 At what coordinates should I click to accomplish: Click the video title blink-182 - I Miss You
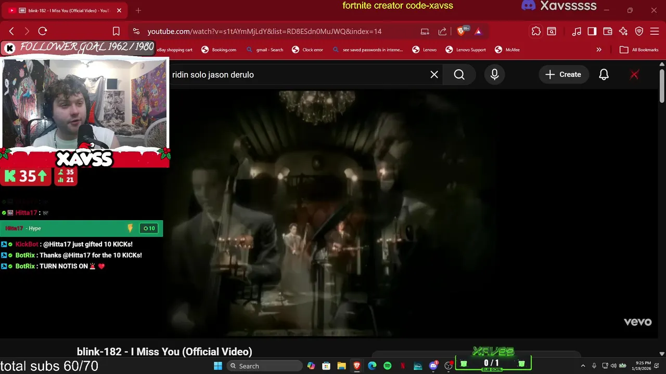pyautogui.click(x=164, y=352)
